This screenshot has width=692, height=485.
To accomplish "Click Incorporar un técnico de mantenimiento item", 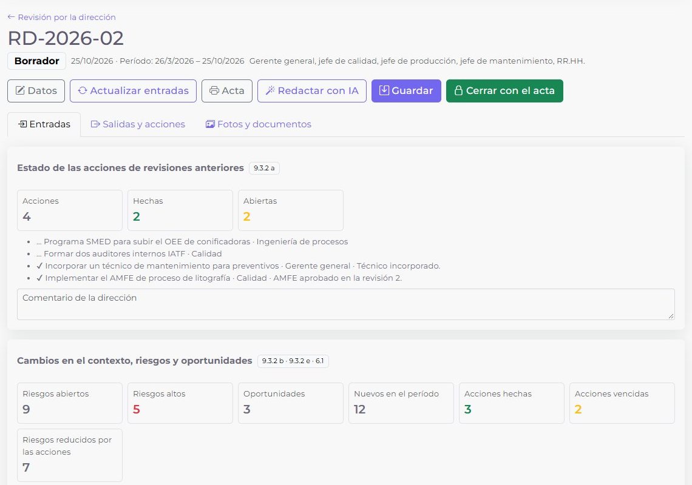I will (239, 266).
